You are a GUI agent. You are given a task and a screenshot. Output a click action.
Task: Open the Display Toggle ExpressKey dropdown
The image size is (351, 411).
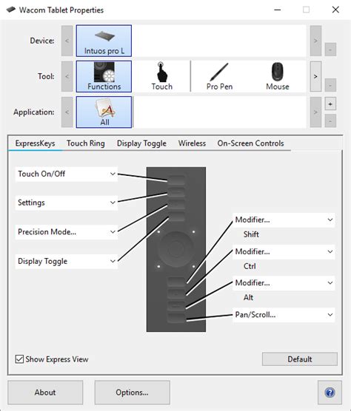tap(67, 262)
